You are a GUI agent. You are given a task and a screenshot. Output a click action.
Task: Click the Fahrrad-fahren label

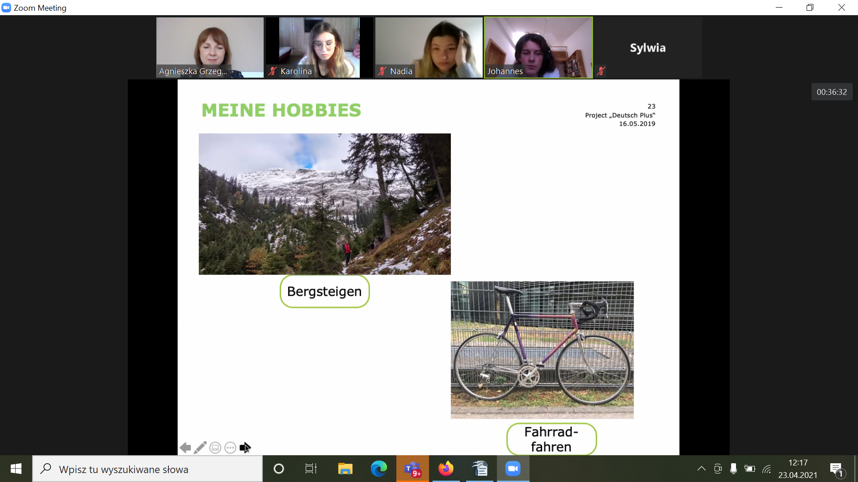pyautogui.click(x=551, y=439)
